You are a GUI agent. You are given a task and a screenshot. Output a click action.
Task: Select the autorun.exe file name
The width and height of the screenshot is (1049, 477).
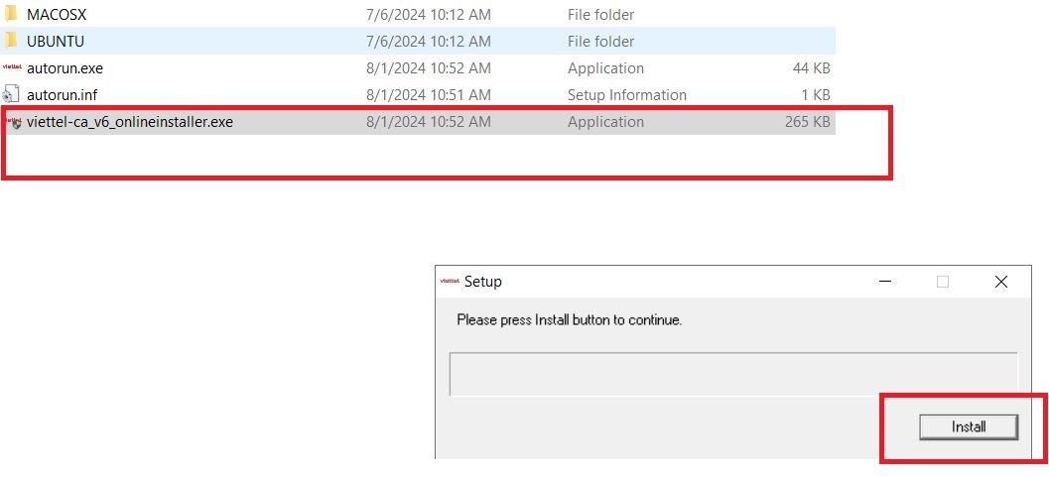pyautogui.click(x=66, y=68)
